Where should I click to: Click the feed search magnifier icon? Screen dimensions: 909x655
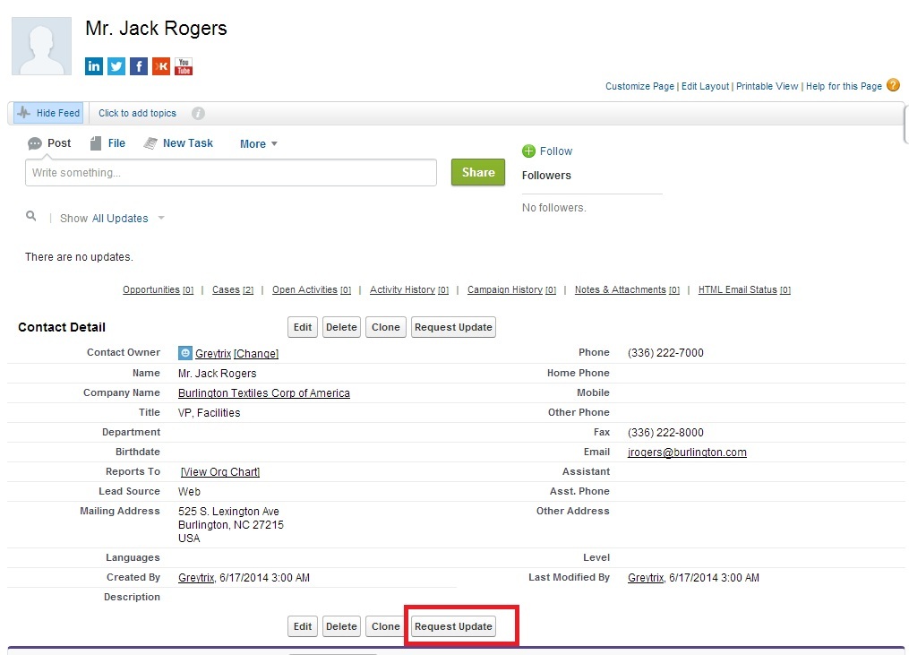pyautogui.click(x=31, y=216)
